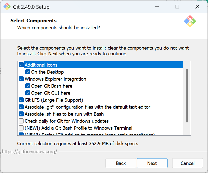Click the component list vertical scrollbar
This screenshot has height=173, width=208.
pyautogui.click(x=187, y=96)
